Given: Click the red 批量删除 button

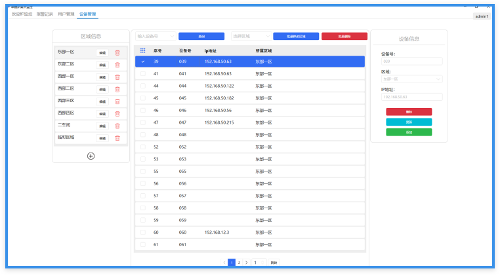Looking at the screenshot, I should tap(344, 37).
